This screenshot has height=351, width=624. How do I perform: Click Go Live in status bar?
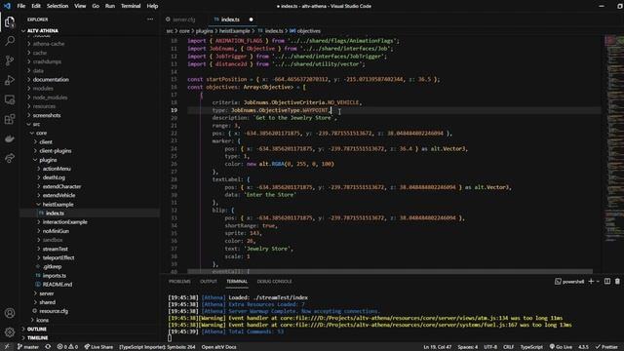(561, 347)
